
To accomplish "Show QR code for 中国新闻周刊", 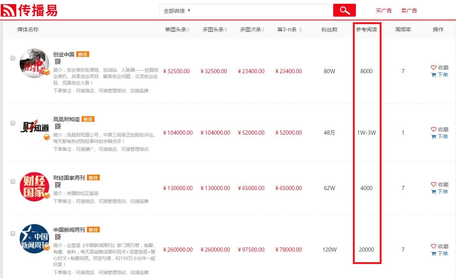I will coord(58,237).
